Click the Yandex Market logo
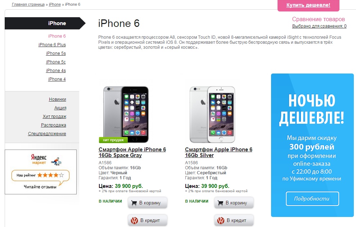Image resolution: width=356 pixels, height=227 pixels. click(46, 160)
